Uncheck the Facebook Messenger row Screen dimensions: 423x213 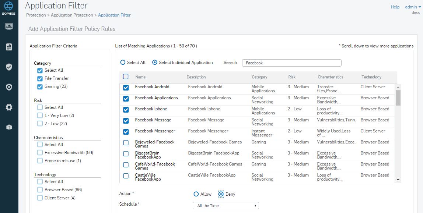126,132
